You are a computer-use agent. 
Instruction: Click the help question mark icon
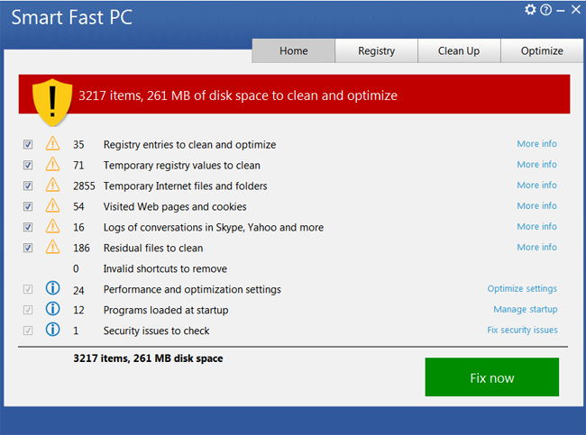(x=545, y=10)
